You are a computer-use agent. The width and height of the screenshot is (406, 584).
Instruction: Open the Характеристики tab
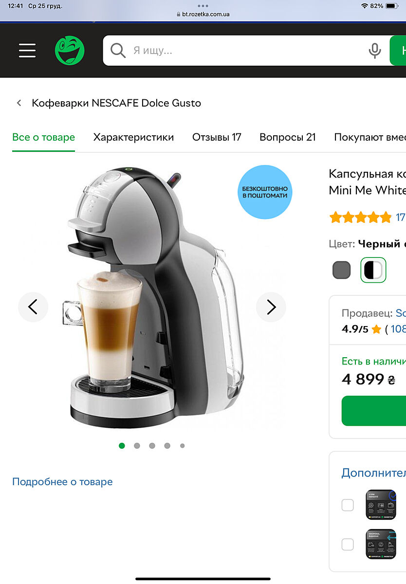pos(133,137)
